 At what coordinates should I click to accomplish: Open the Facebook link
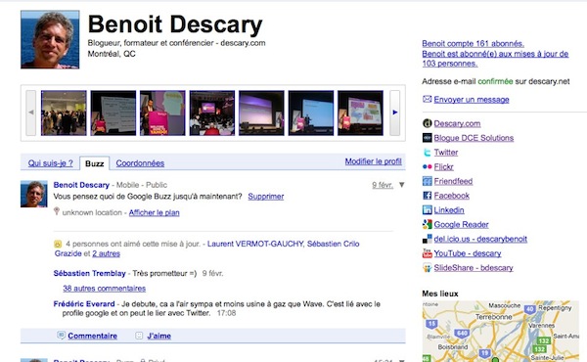[x=451, y=196]
